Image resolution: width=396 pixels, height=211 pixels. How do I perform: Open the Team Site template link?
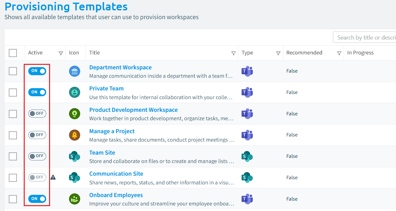pos(102,153)
